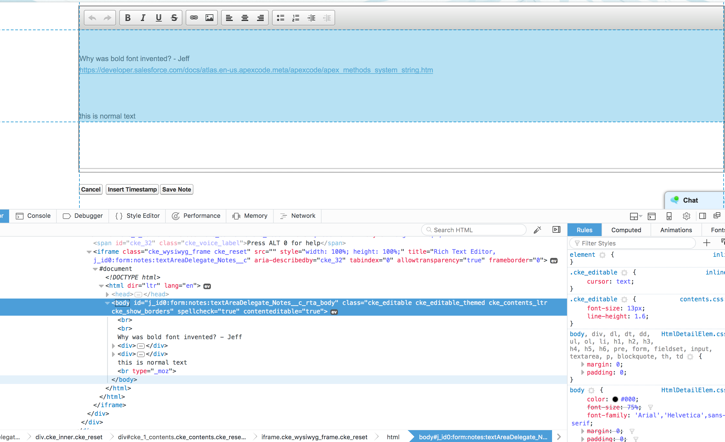Focus the Search HTML field

point(474,230)
